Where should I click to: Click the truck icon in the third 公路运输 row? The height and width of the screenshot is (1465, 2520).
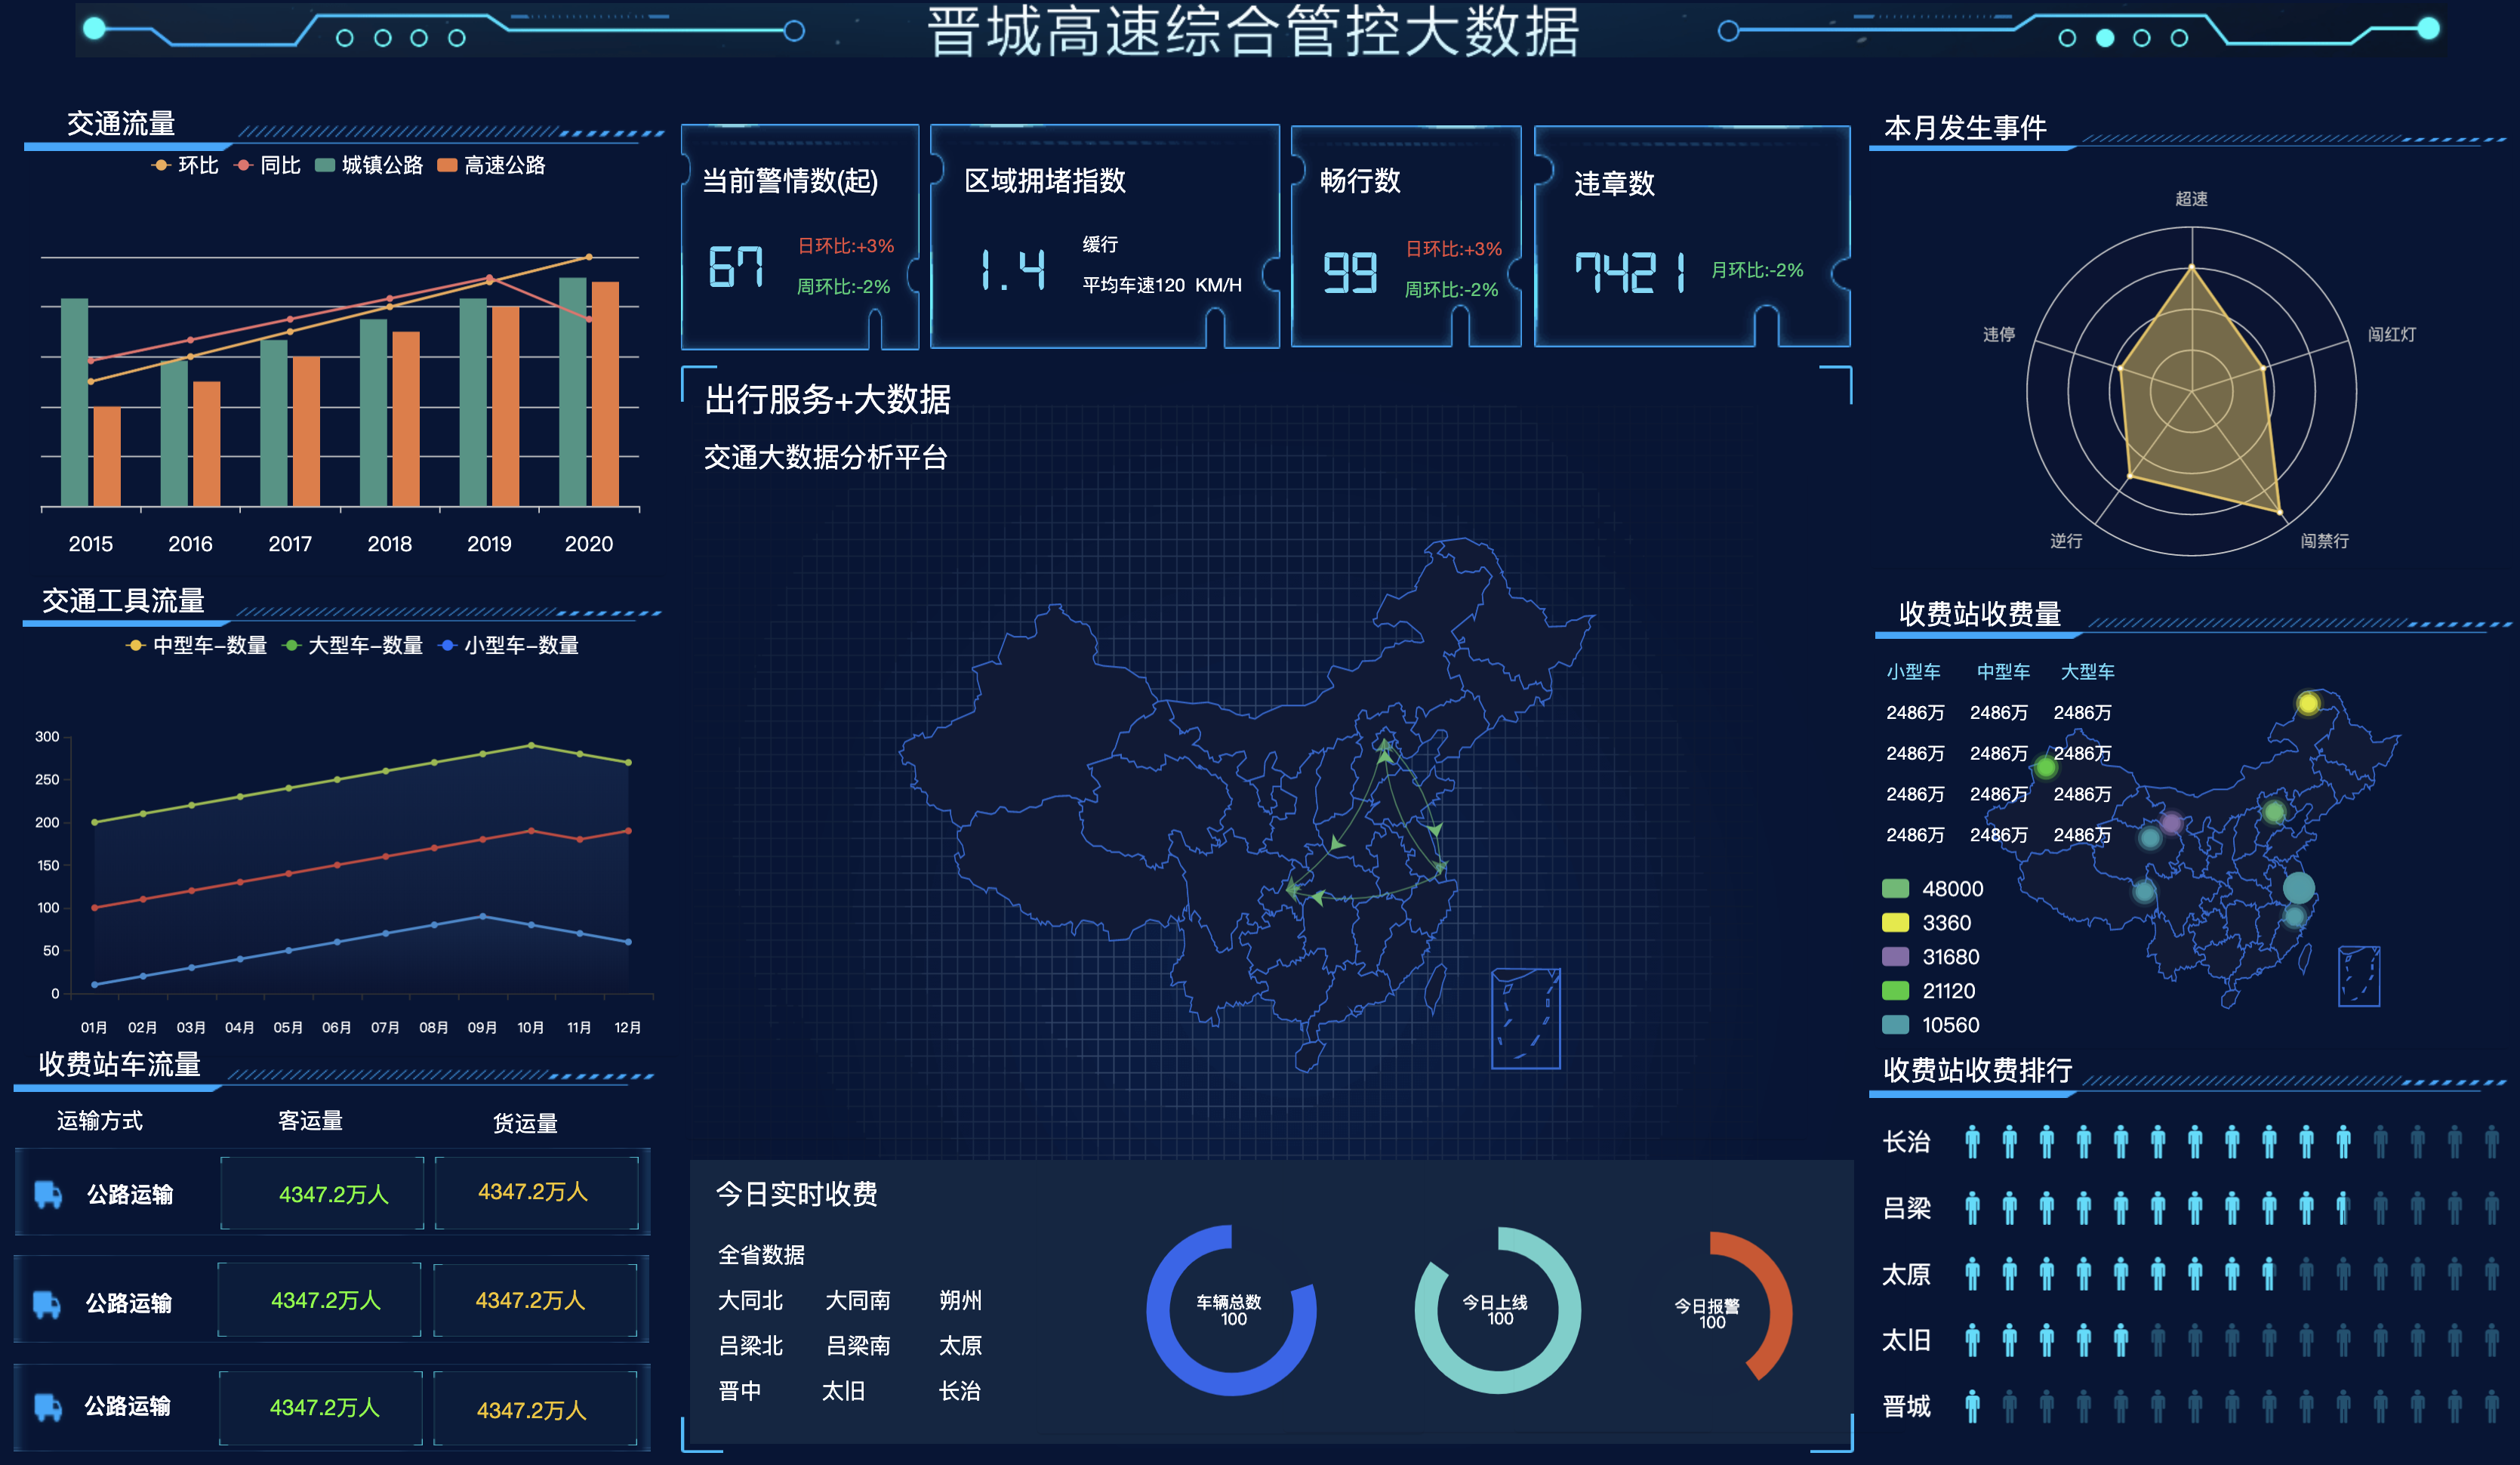click(x=48, y=1407)
